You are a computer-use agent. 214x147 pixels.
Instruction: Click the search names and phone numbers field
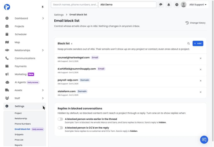74,5
